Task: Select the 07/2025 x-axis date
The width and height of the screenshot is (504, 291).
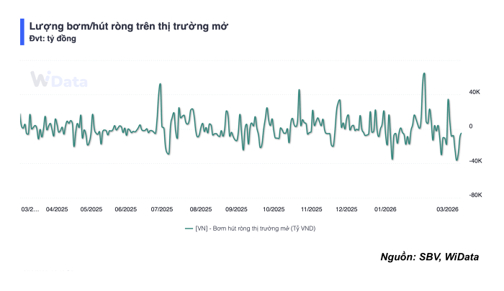Action: coord(161,209)
